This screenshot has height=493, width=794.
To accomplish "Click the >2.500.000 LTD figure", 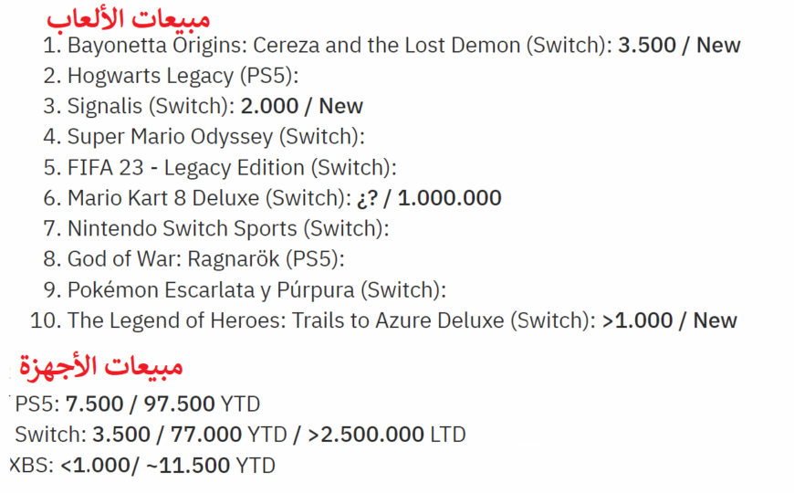I will (386, 435).
